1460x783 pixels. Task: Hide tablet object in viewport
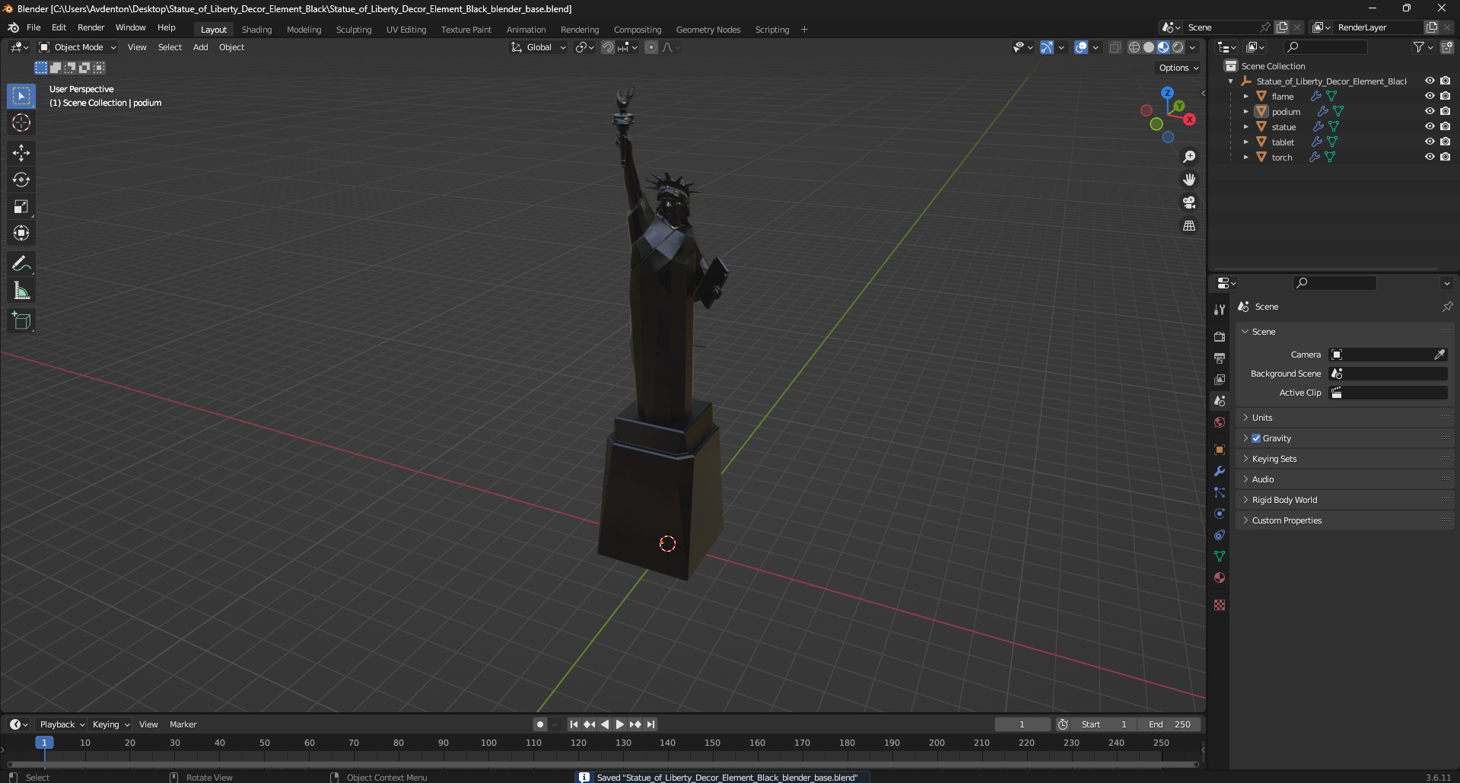click(1430, 142)
